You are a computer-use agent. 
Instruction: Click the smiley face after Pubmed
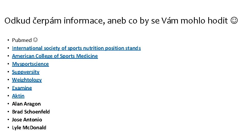pos(36,40)
